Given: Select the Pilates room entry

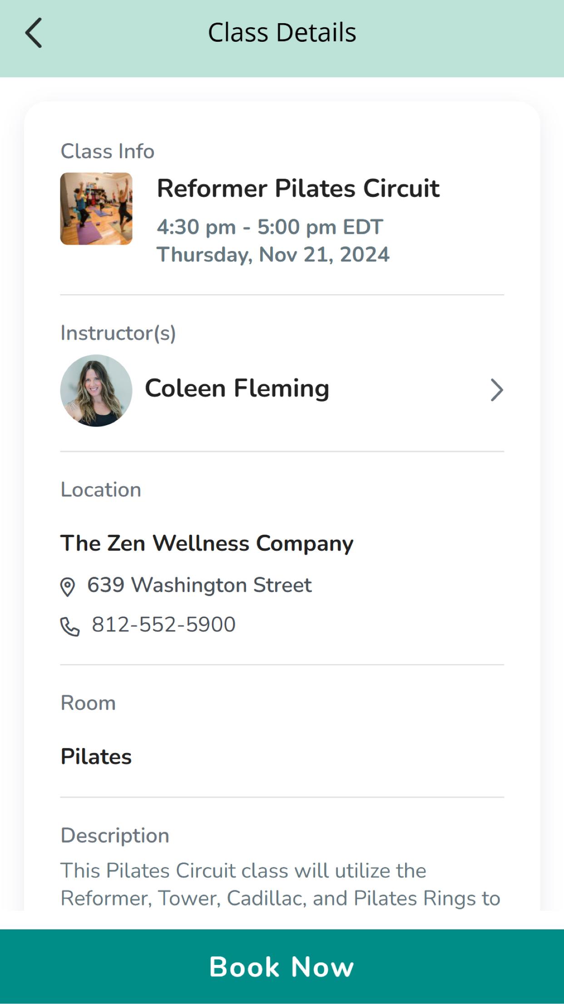Looking at the screenshot, I should tap(96, 757).
